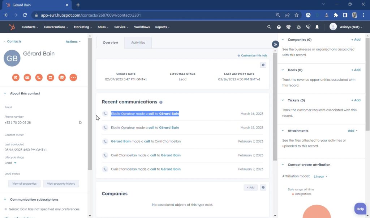
Task: Collapse the Tickets (0) sidebar section
Action: point(283,100)
